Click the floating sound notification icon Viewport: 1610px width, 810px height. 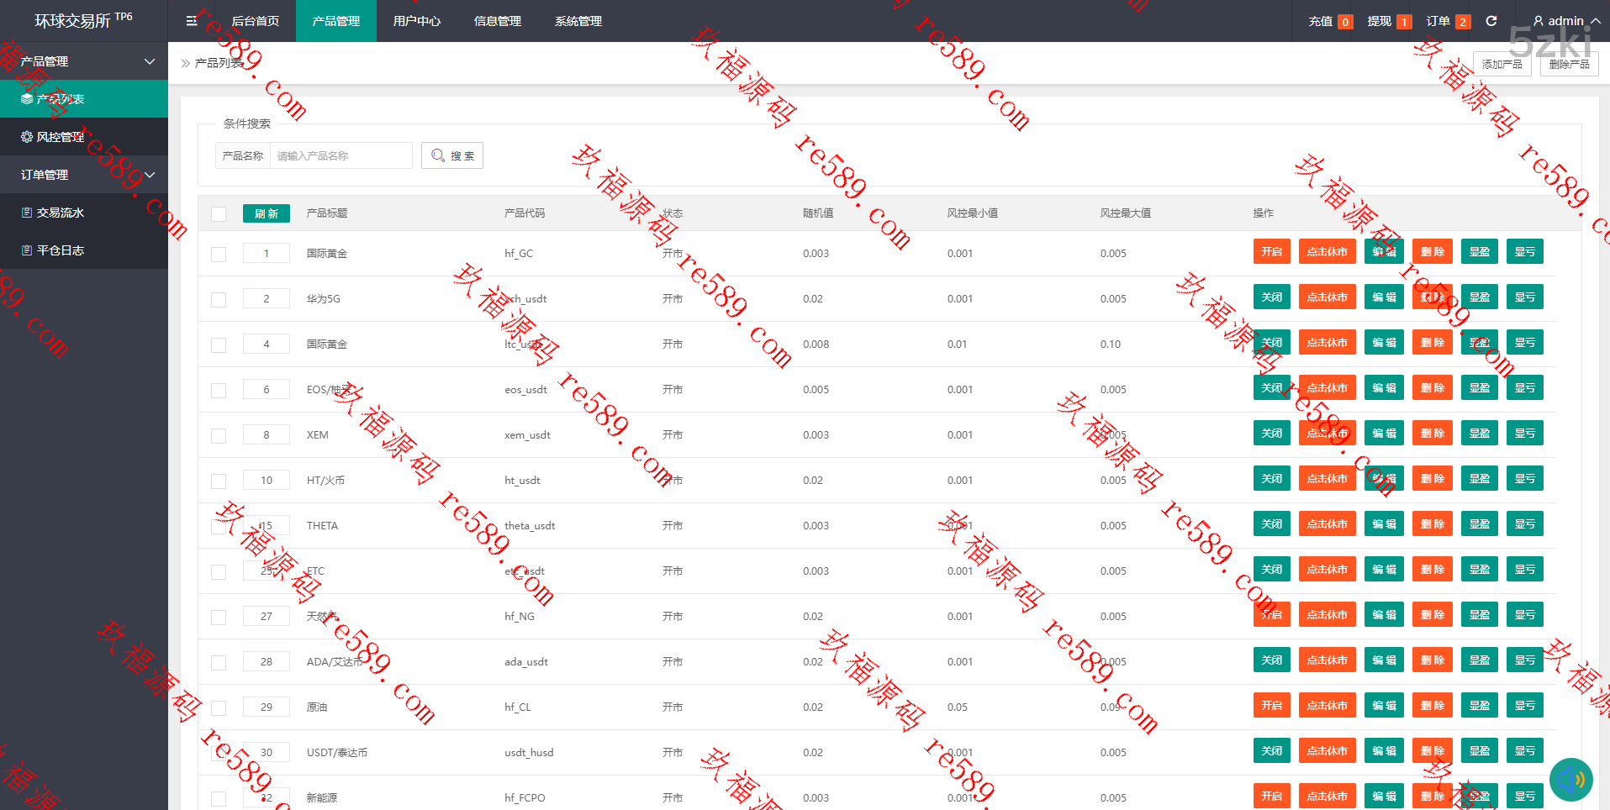pyautogui.click(x=1570, y=781)
